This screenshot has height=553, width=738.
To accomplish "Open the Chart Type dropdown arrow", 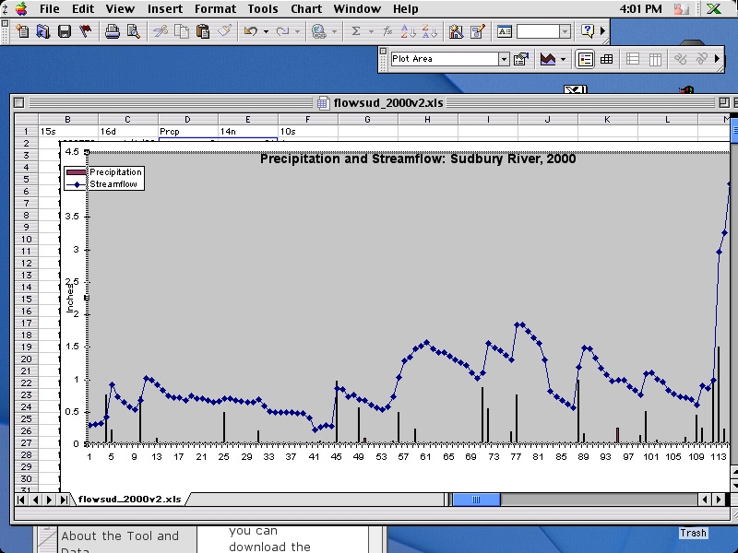I will (x=564, y=58).
